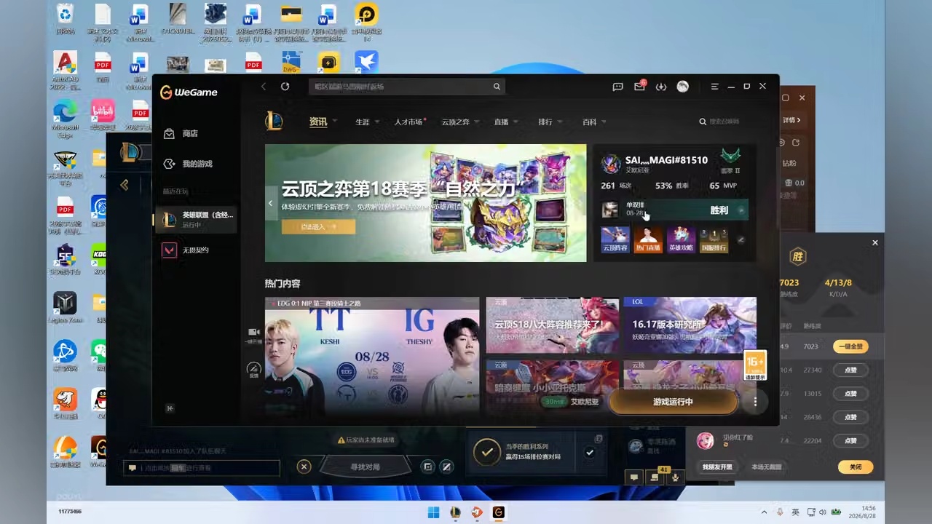Open the Microsoft Edge desktop icon

pyautogui.click(x=66, y=119)
